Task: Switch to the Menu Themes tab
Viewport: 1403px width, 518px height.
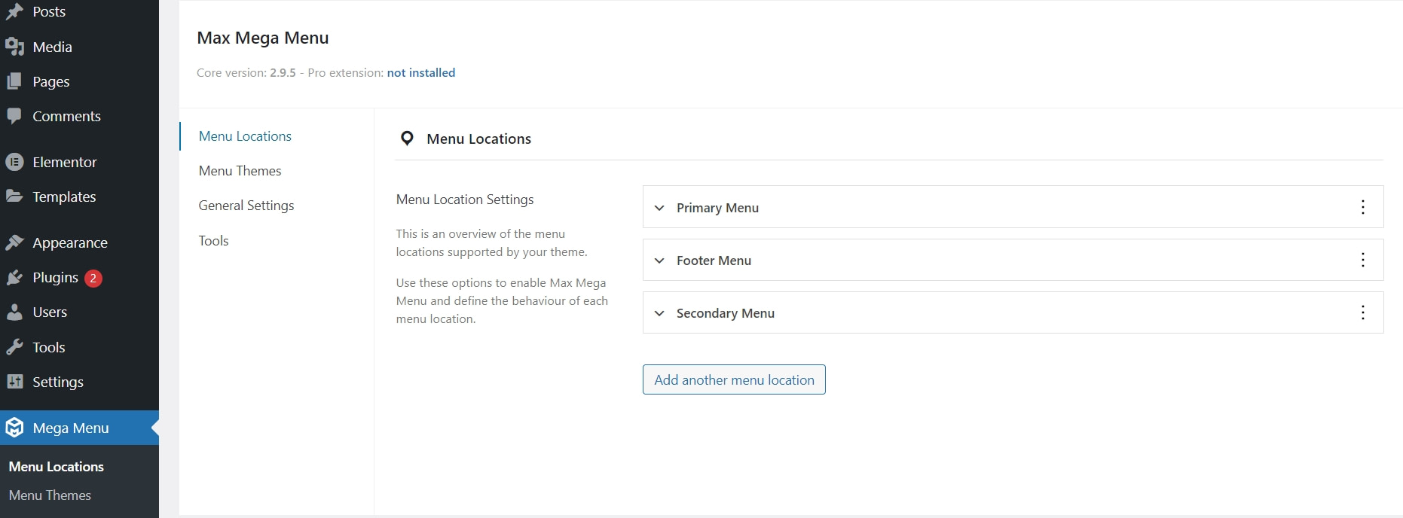Action: (x=240, y=171)
